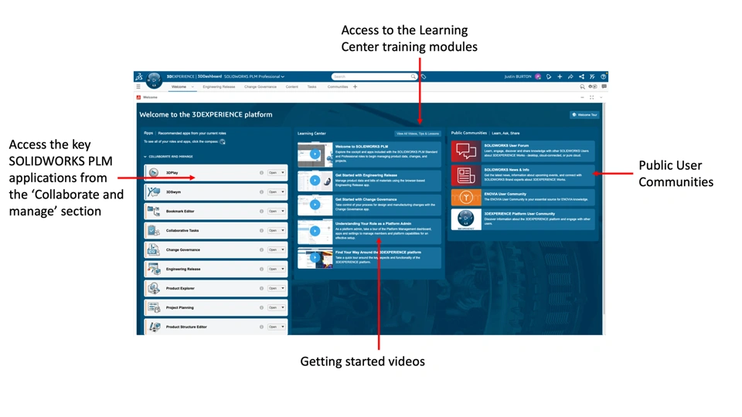Select the Welcome tab
Viewport: 742px width, 417px height.
179,87
